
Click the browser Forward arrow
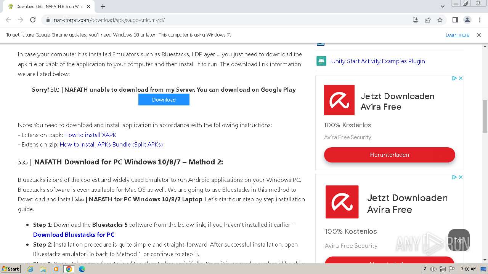(21, 20)
